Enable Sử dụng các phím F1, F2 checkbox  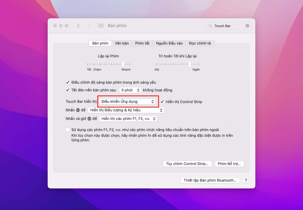(x=68, y=130)
